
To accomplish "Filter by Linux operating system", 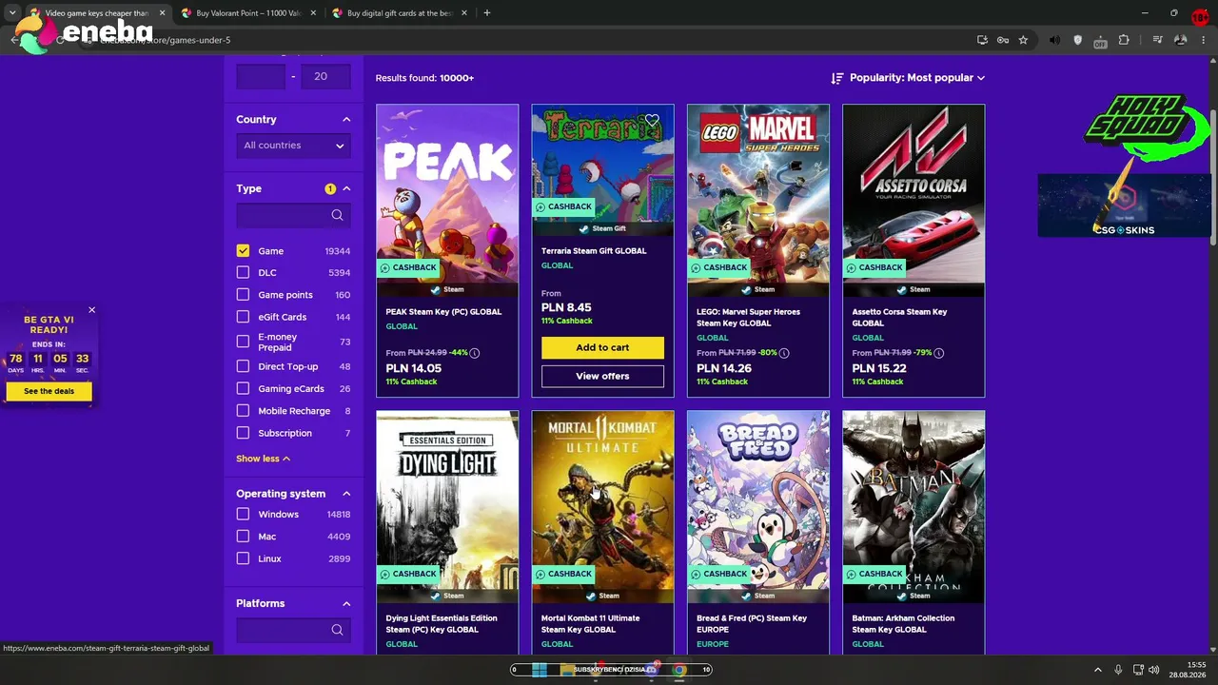I will [x=243, y=558].
